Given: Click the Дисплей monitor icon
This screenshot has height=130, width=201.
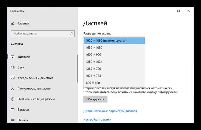Looking at the screenshot, I should (13, 57).
